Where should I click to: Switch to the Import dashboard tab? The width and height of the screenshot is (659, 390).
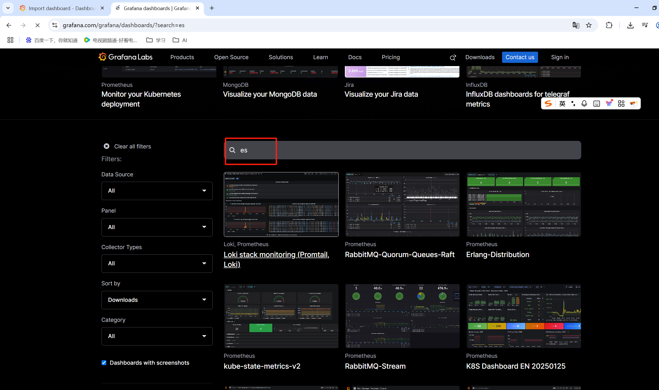click(x=62, y=8)
